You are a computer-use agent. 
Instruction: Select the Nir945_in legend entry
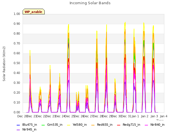[x=26, y=129]
